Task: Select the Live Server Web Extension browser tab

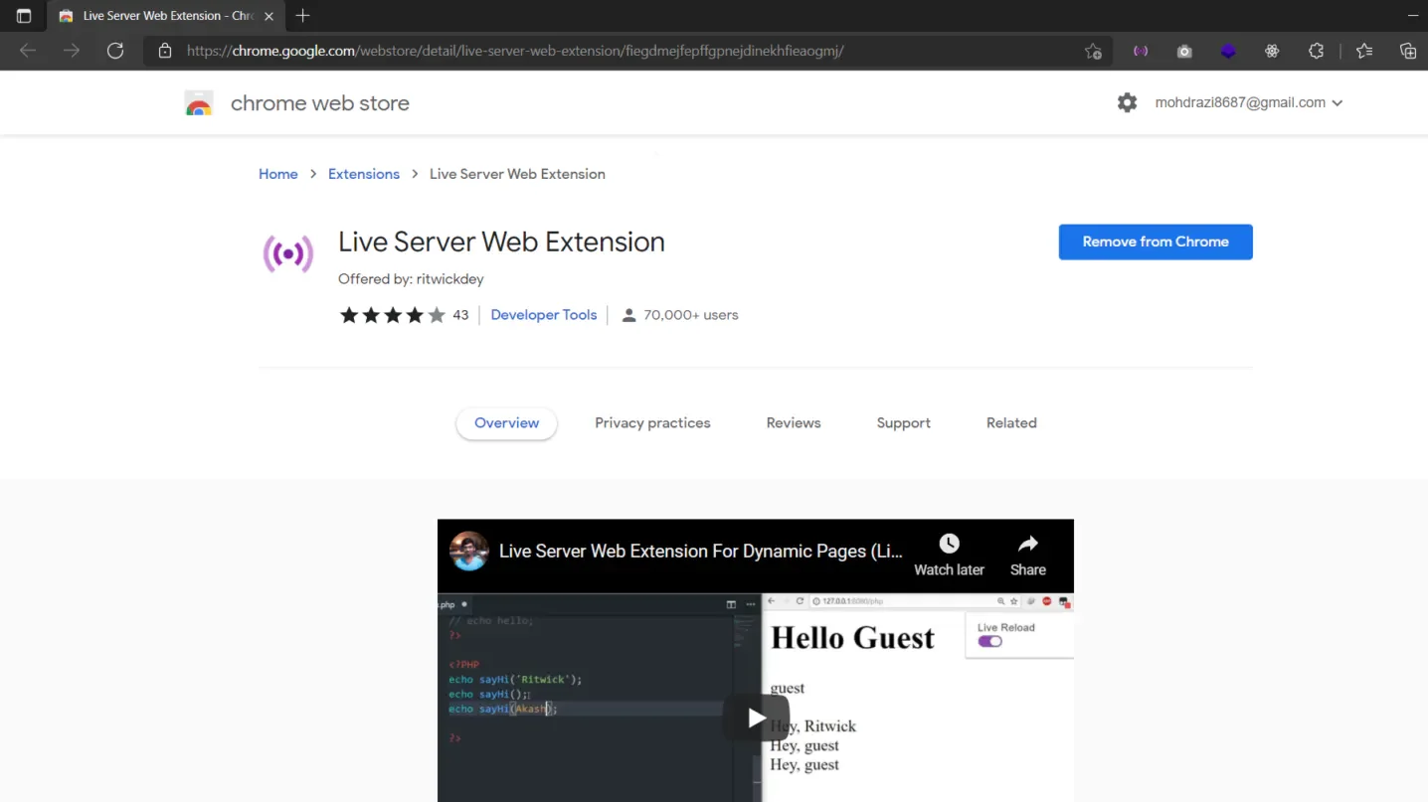Action: (x=166, y=16)
